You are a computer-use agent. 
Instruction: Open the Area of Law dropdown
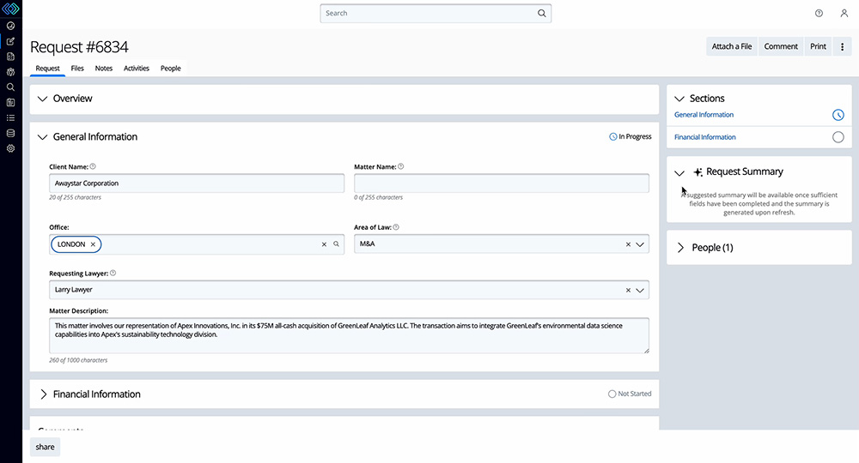[640, 244]
